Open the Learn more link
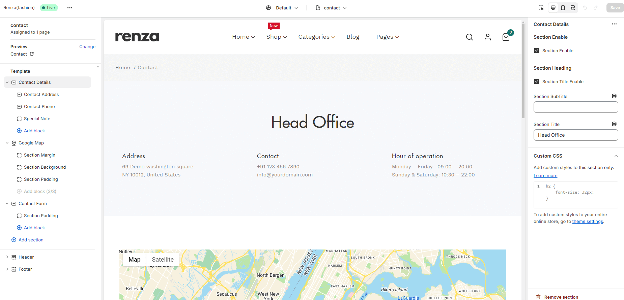The width and height of the screenshot is (624, 300). click(545, 175)
